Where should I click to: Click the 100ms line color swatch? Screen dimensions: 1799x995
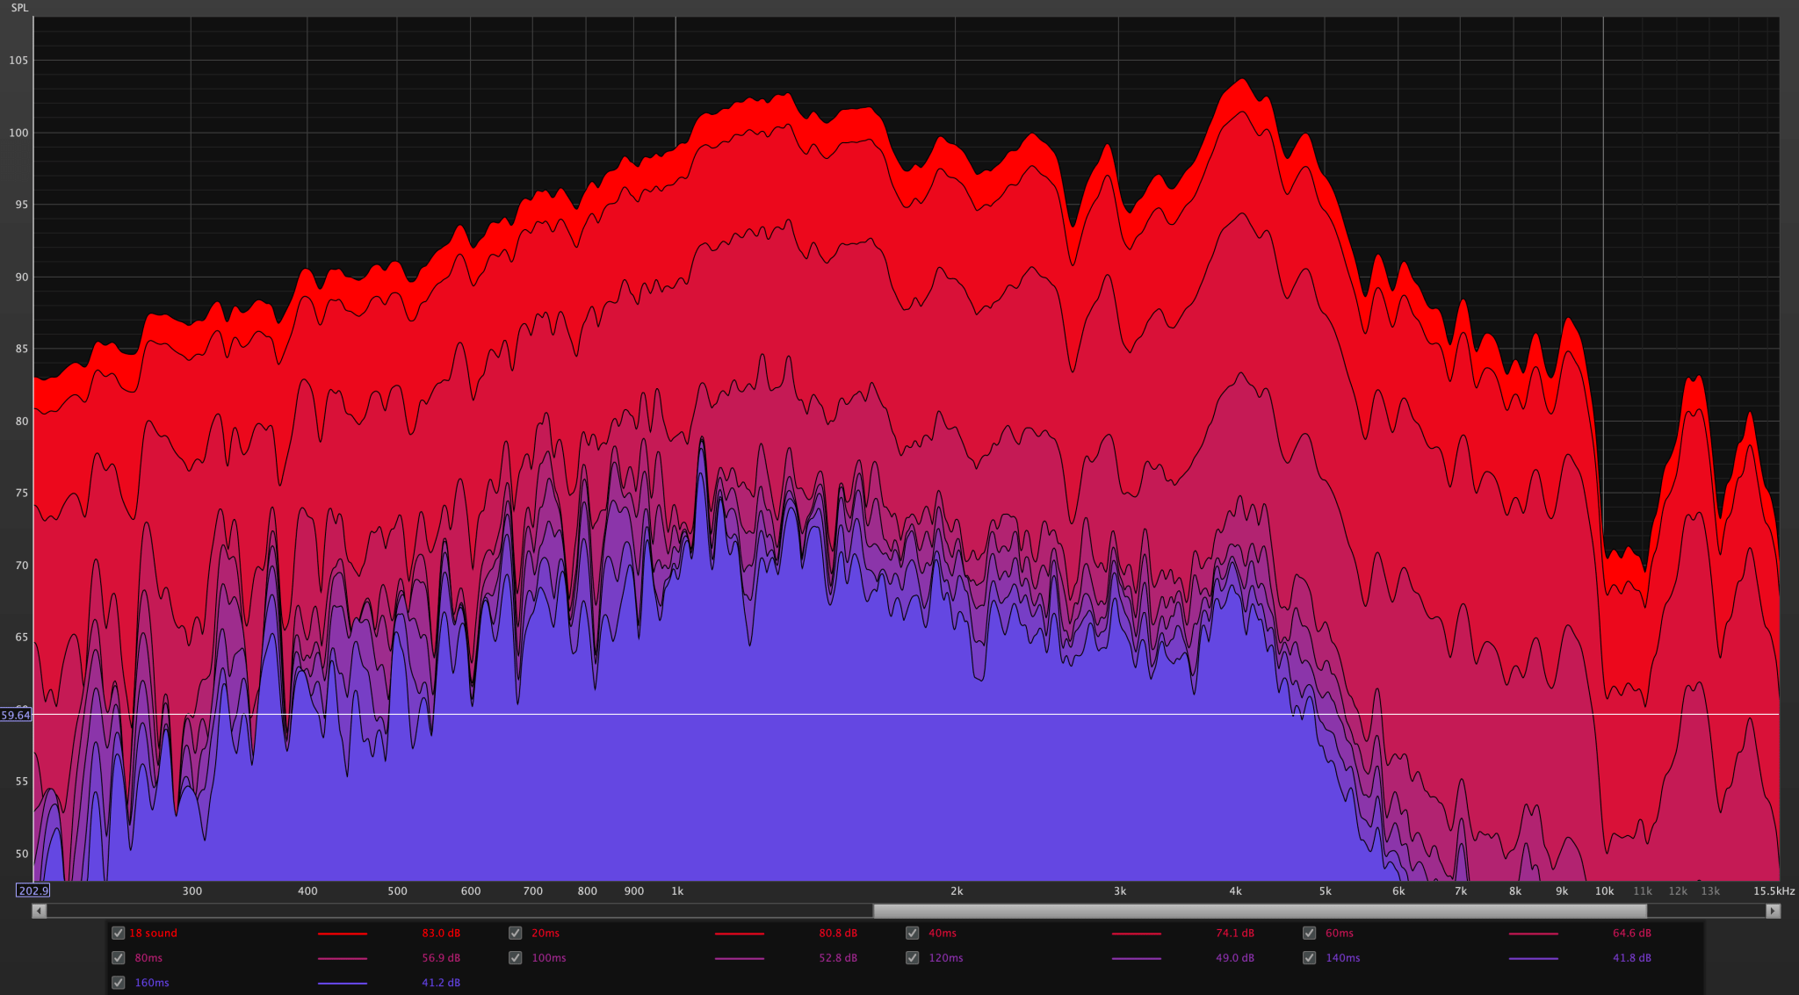pos(740,958)
